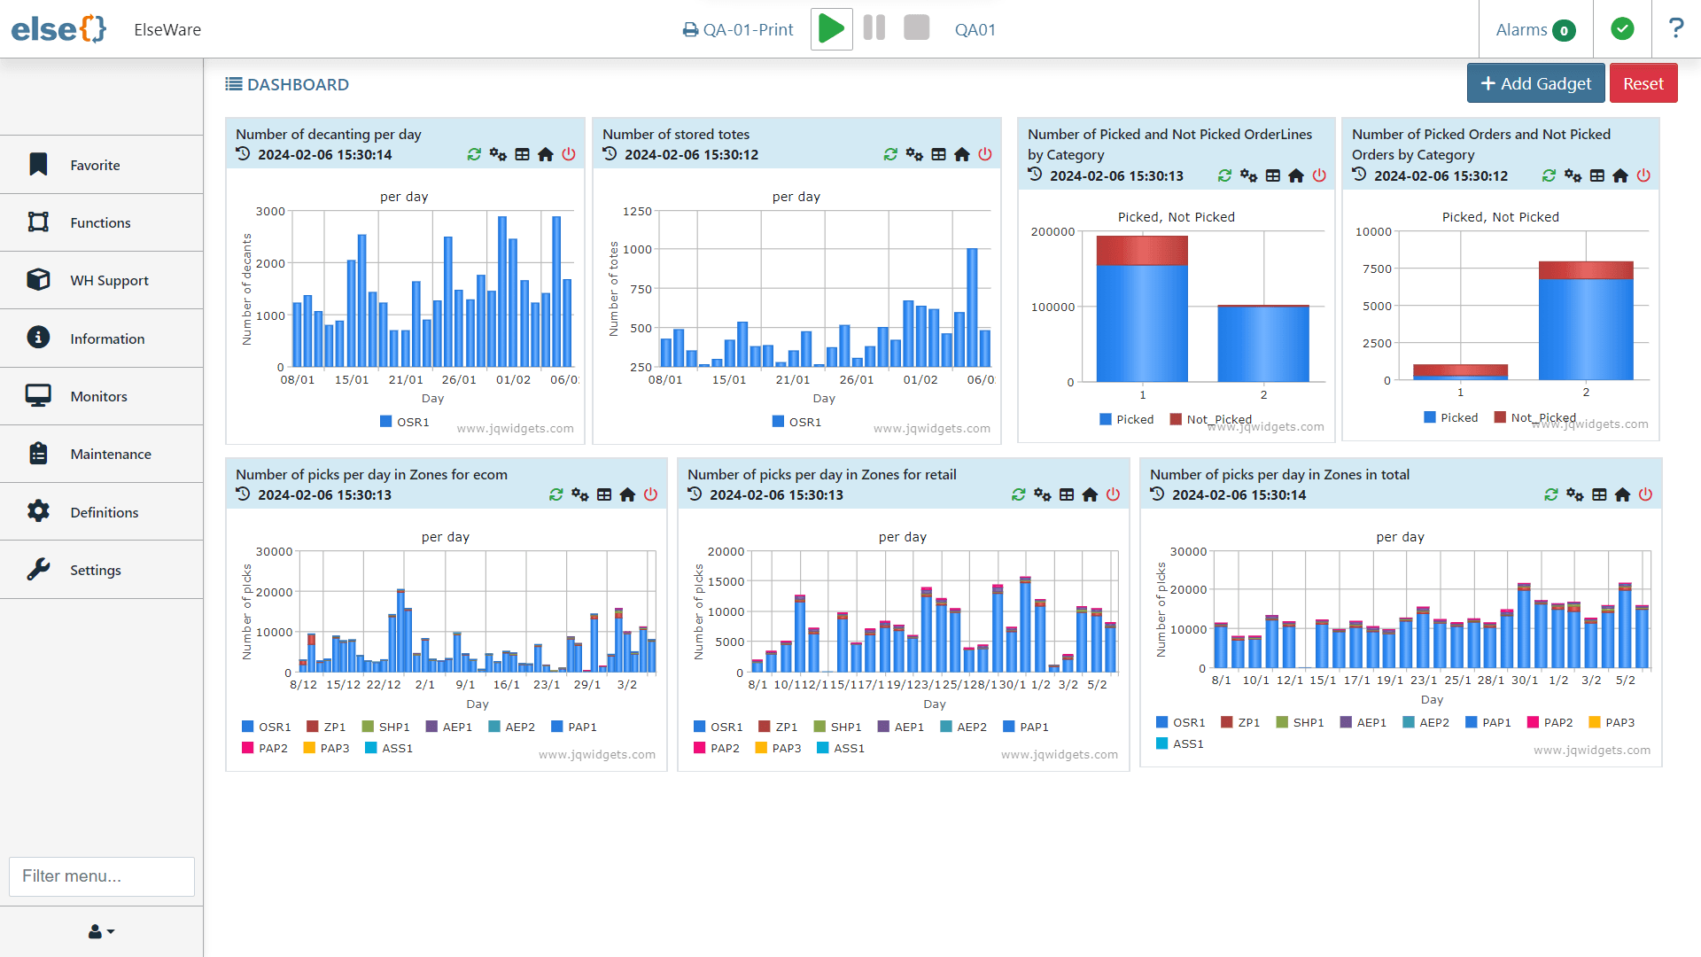Click the Filter menu input field
The image size is (1701, 957).
coord(102,876)
